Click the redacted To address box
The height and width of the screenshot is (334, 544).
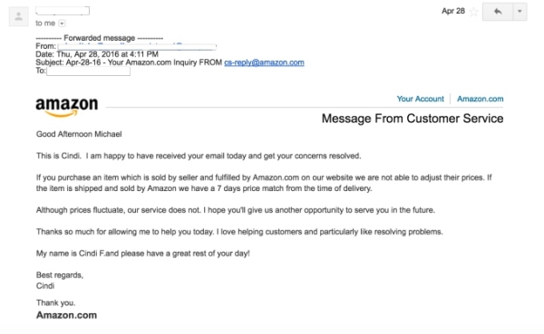click(x=88, y=71)
